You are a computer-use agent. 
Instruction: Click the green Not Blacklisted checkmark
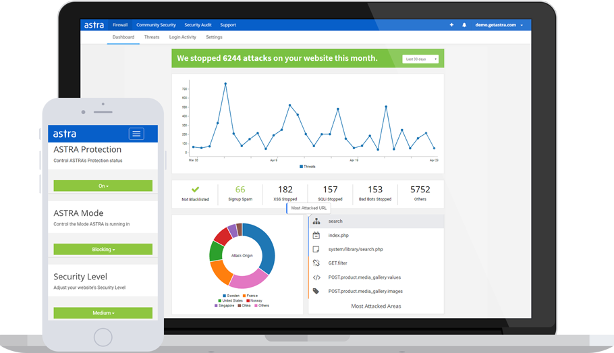coord(196,189)
